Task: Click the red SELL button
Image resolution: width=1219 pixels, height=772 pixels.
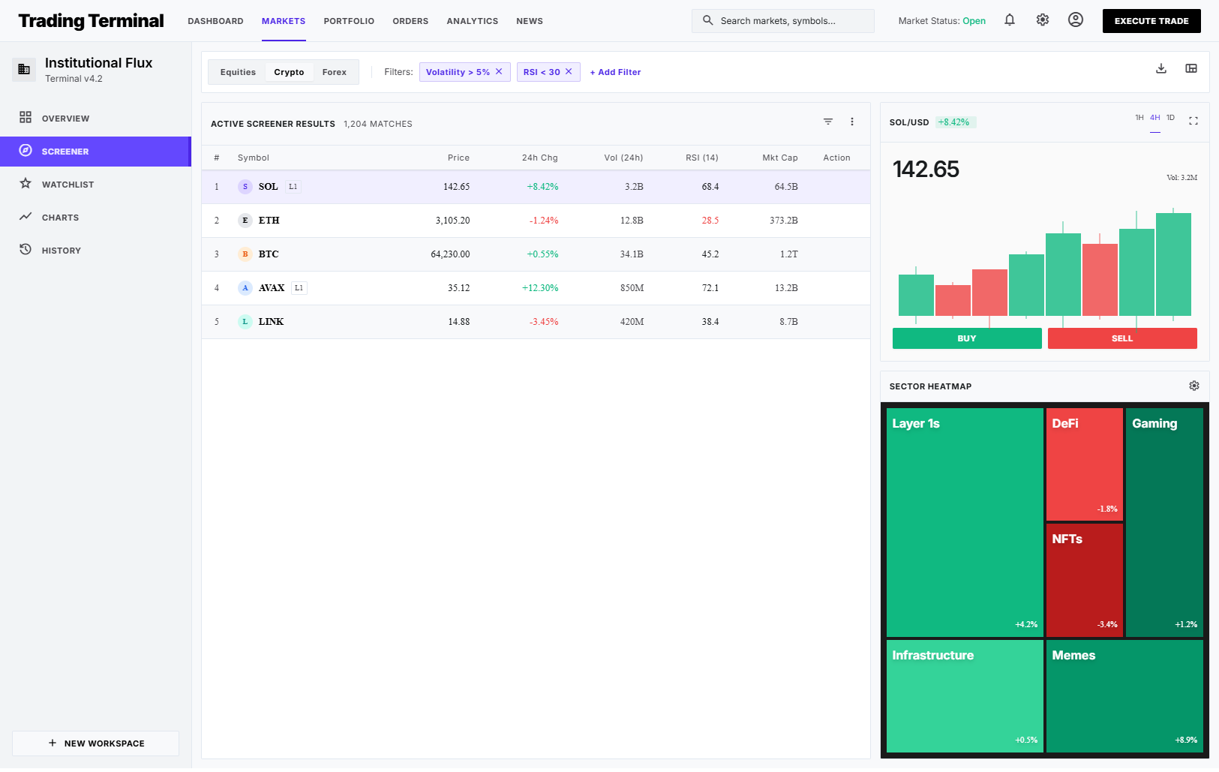Action: 1122,338
